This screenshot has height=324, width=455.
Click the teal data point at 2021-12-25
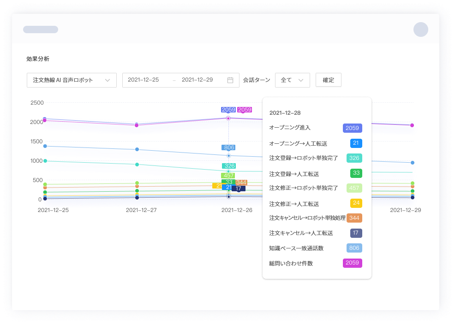[x=45, y=161]
